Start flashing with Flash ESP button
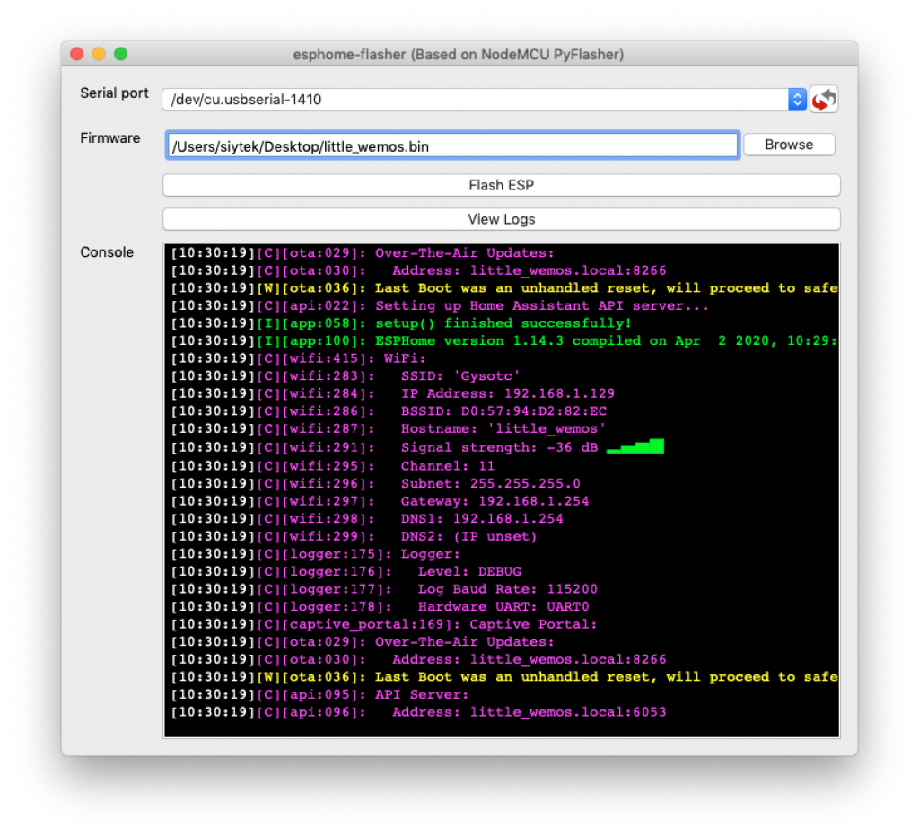Image resolution: width=919 pixels, height=837 pixels. (501, 185)
